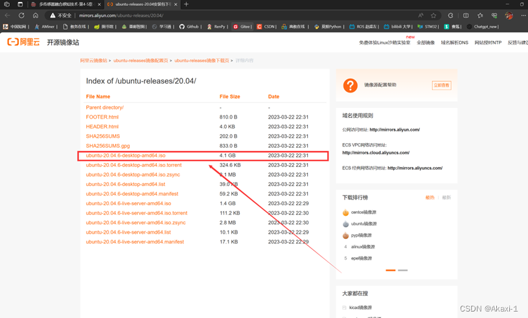Viewport: 528px width, 318px height.
Task: Open the browser settings and more menu
Action: coord(523,16)
